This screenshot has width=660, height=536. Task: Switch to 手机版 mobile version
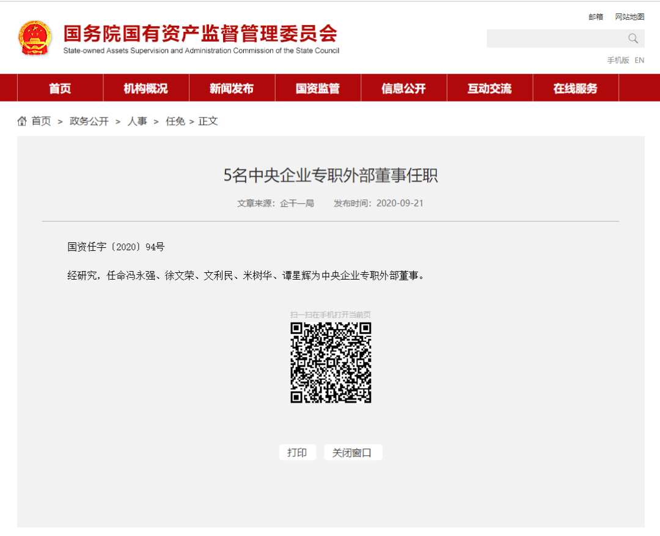coord(618,60)
